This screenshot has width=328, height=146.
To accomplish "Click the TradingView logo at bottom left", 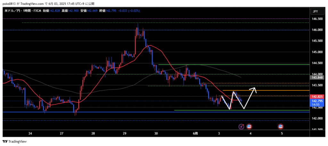I will click(15, 142).
